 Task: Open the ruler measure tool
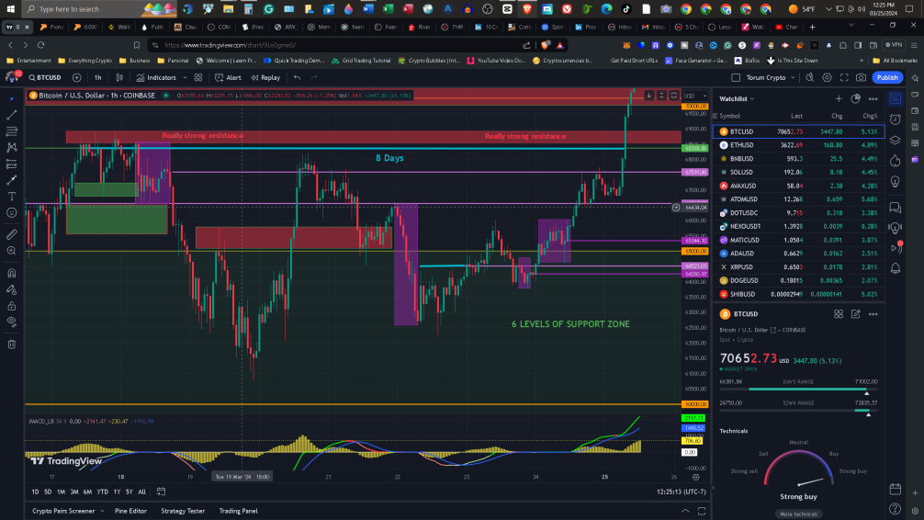pyautogui.click(x=11, y=234)
